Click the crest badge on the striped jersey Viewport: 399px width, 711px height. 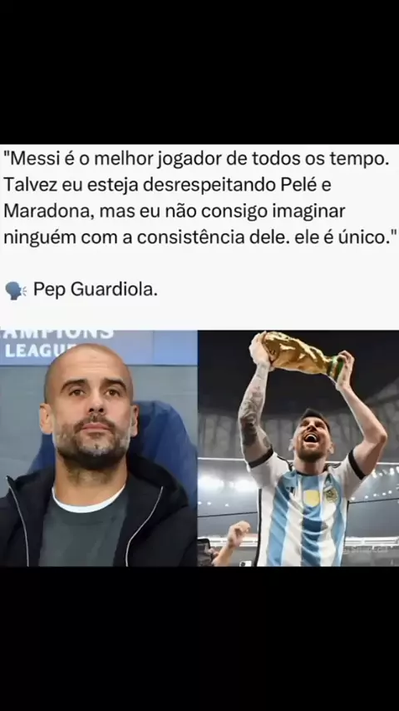coord(331,494)
